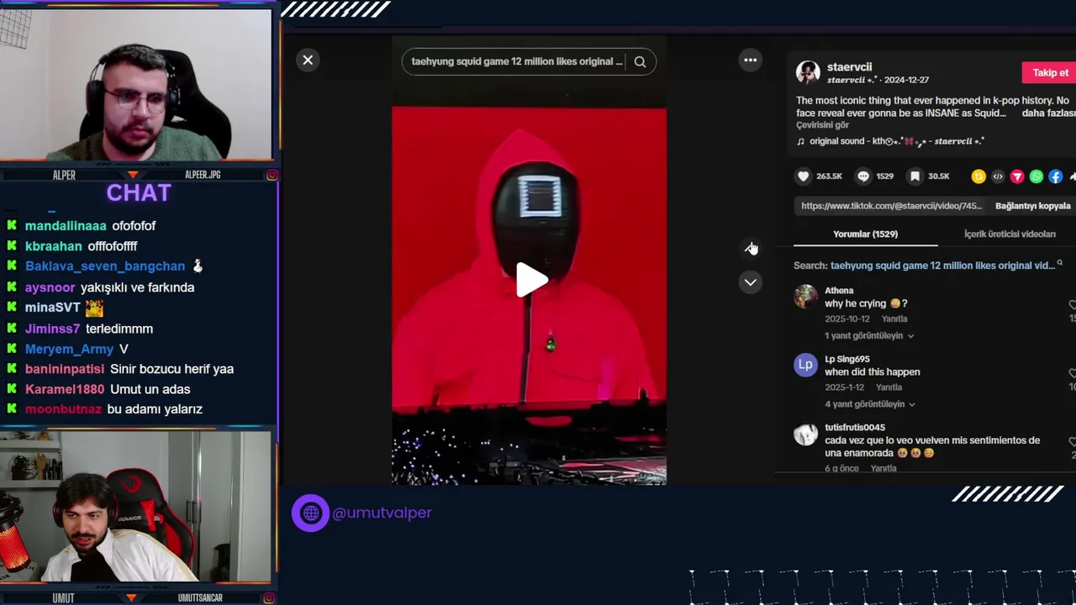Viewport: 1076px width, 605px height.
Task: Open Athena's commenter avatar
Action: (x=805, y=296)
